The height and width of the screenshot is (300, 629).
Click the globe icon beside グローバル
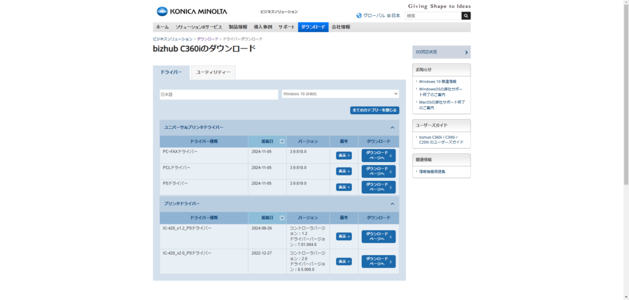(x=359, y=15)
